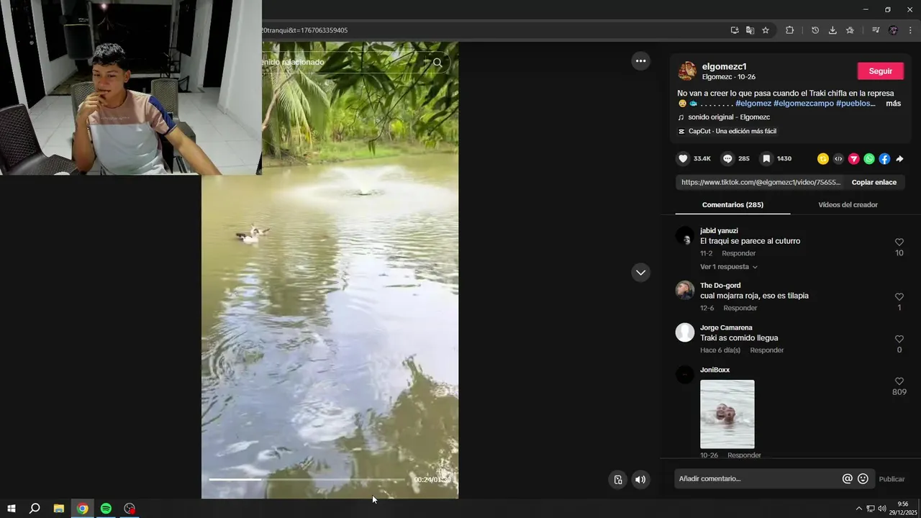Share the video to Facebook
Image resolution: width=921 pixels, height=518 pixels.
tap(884, 159)
